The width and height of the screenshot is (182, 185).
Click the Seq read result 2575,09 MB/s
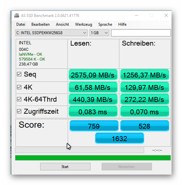coord(93,75)
